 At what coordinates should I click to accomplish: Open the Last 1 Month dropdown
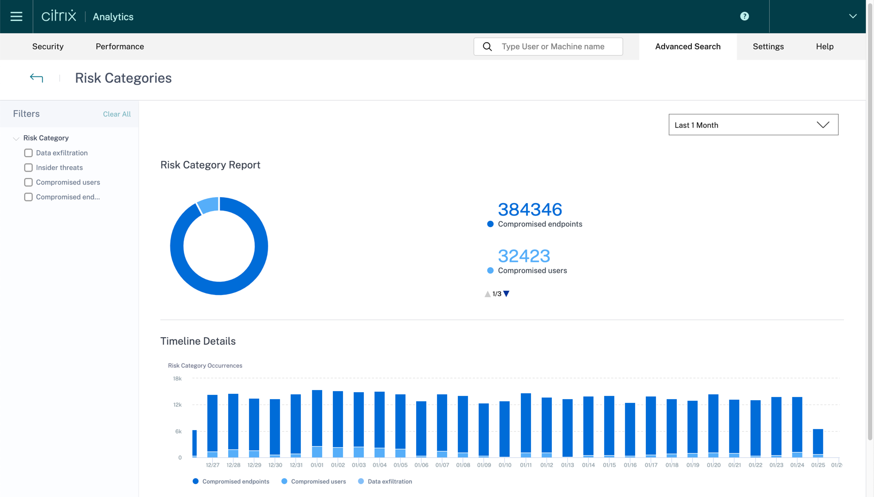point(753,125)
